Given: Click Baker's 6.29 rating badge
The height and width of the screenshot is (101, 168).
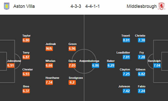Looking at the screenshot, I should [x=111, y=65].
